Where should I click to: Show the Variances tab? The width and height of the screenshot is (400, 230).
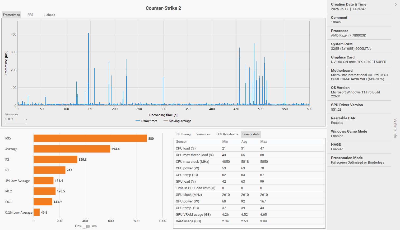coord(203,134)
